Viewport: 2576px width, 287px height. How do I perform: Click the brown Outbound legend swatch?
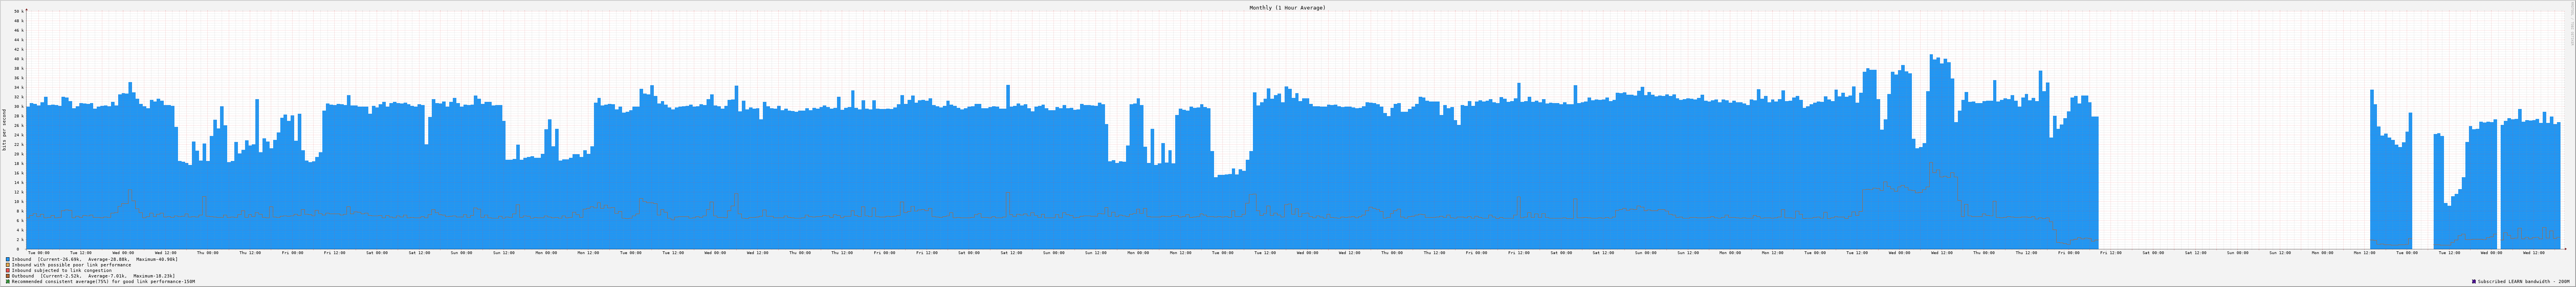[x=8, y=276]
